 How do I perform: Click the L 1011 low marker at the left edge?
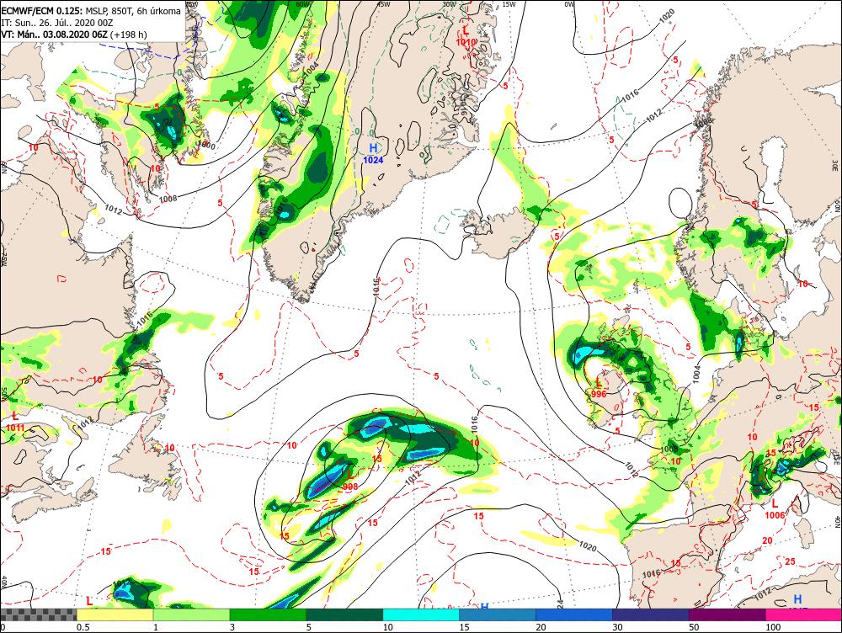tap(14, 422)
